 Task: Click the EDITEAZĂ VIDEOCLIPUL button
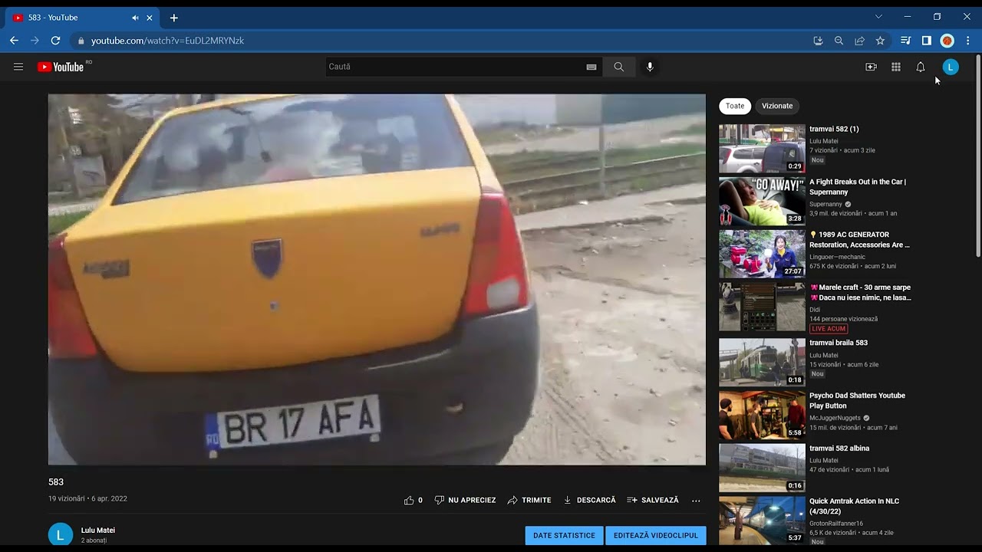pos(656,535)
